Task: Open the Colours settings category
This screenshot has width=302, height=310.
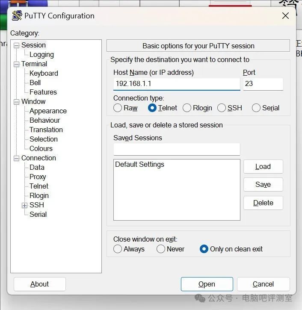Action: pyautogui.click(x=41, y=148)
